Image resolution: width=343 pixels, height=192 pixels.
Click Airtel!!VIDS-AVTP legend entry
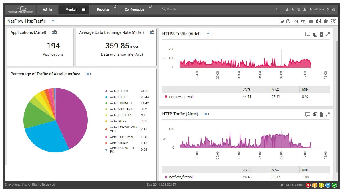[x=122, y=109]
